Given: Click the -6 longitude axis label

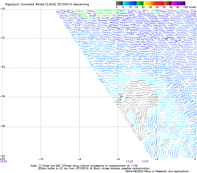Looking at the screenshot, I should [118, 159].
